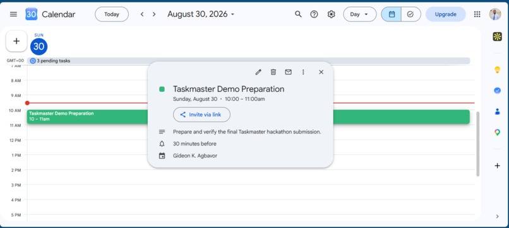Image resolution: width=509 pixels, height=228 pixels.
Task: Hide side panel chevron arrow
Action: click(497, 216)
